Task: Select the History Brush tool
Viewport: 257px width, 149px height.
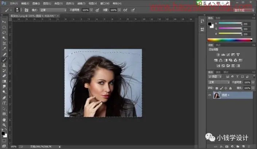Action: click(x=4, y=71)
